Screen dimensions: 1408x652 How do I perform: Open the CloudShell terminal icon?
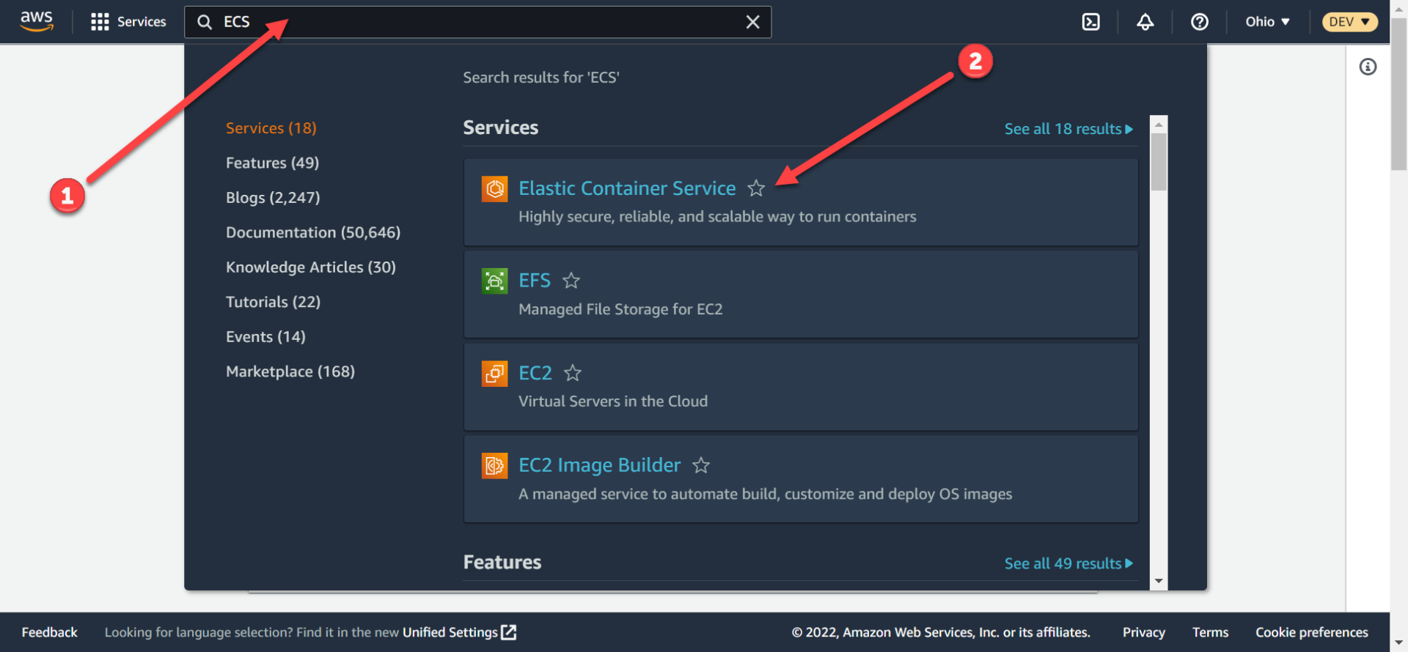pos(1091,22)
